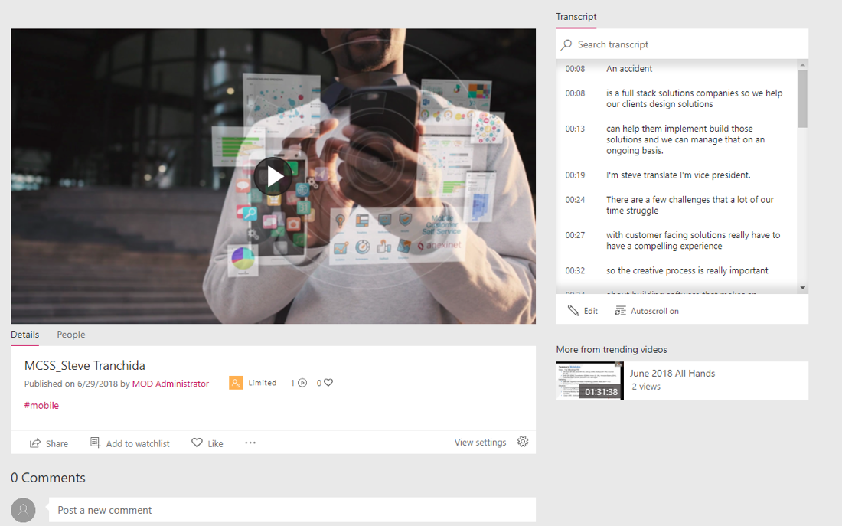Play the MCSS_Steve Tranchida video
The width and height of the screenshot is (842, 526).
point(273,175)
